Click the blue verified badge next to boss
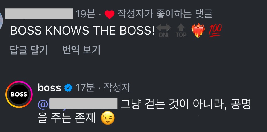 tap(68, 88)
